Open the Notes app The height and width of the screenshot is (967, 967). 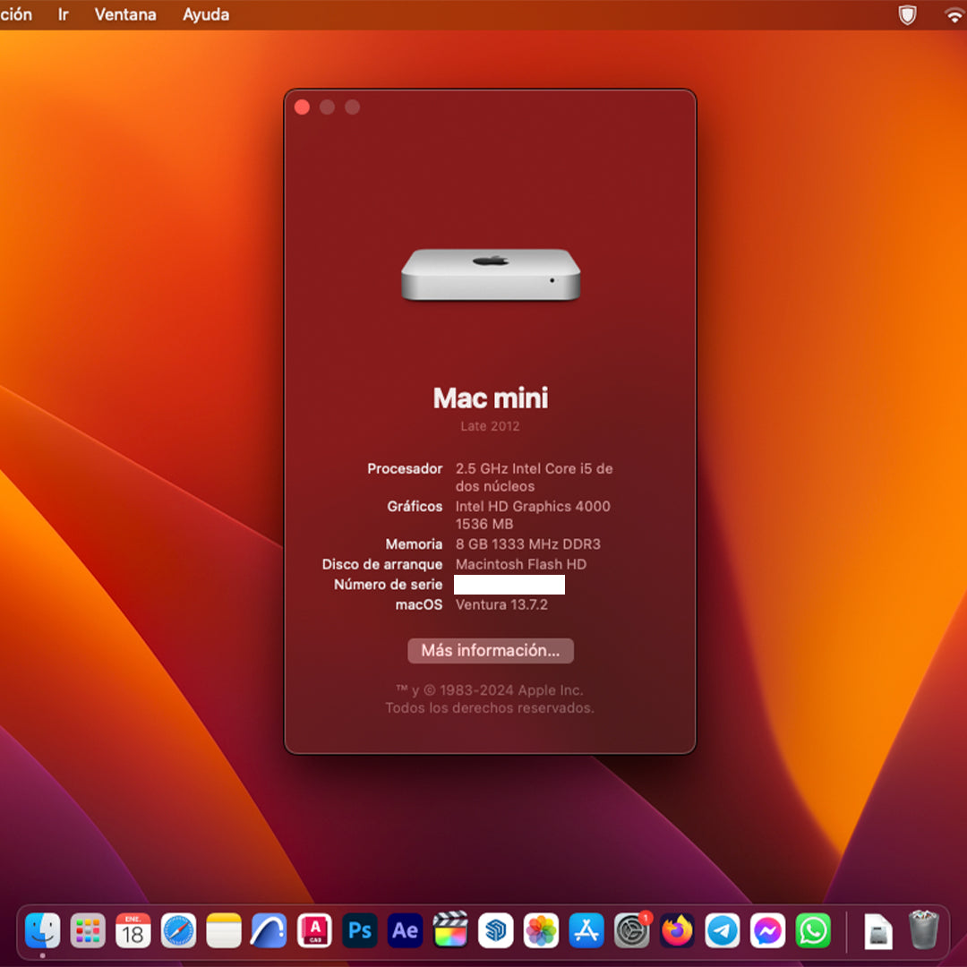[224, 931]
